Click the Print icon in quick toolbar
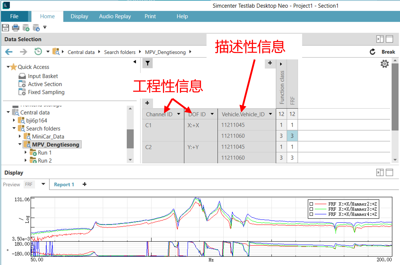 tap(16, 28)
